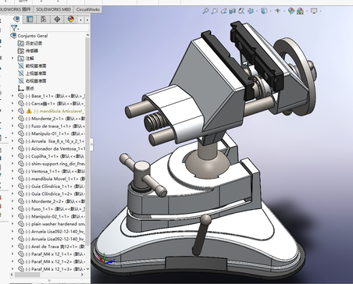Click part icon of Cupilha_1<1>
Image resolution: width=353 pixels, height=284 pixels.
21,156
